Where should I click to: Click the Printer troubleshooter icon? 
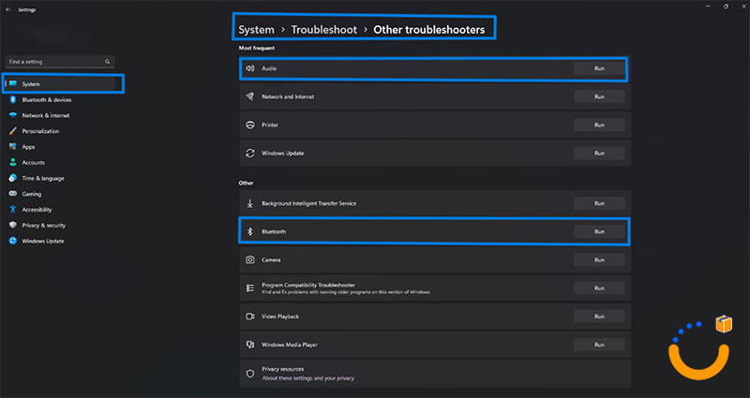pos(250,125)
